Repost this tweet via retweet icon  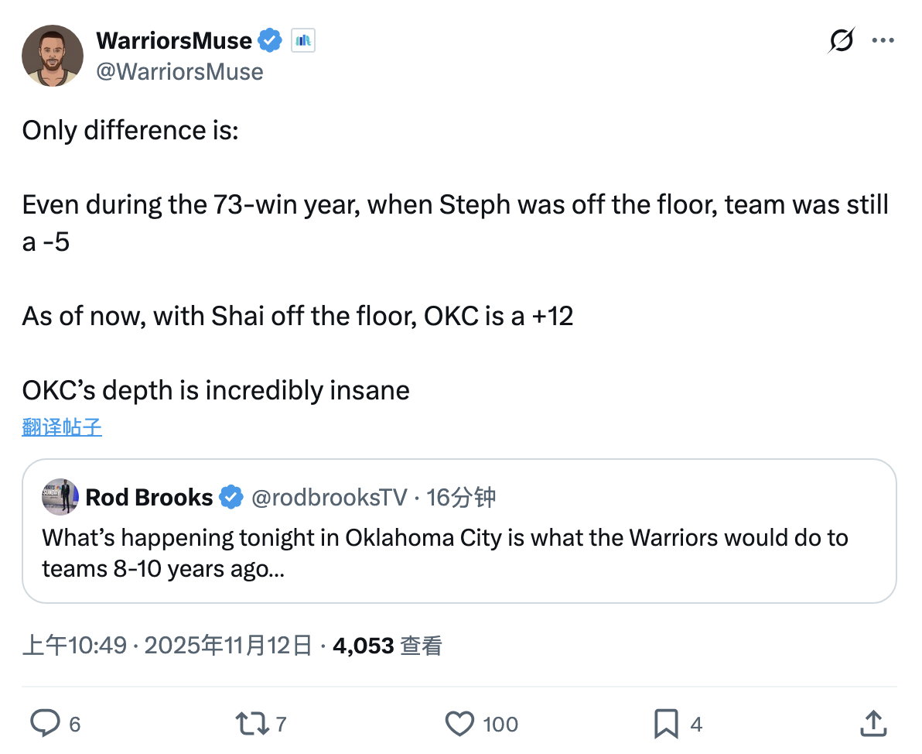coord(252,724)
